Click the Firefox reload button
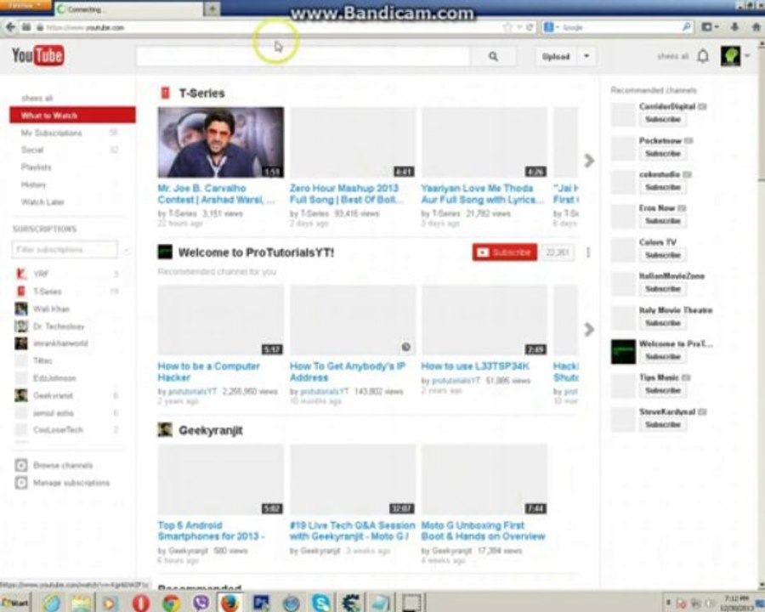 pos(530,27)
